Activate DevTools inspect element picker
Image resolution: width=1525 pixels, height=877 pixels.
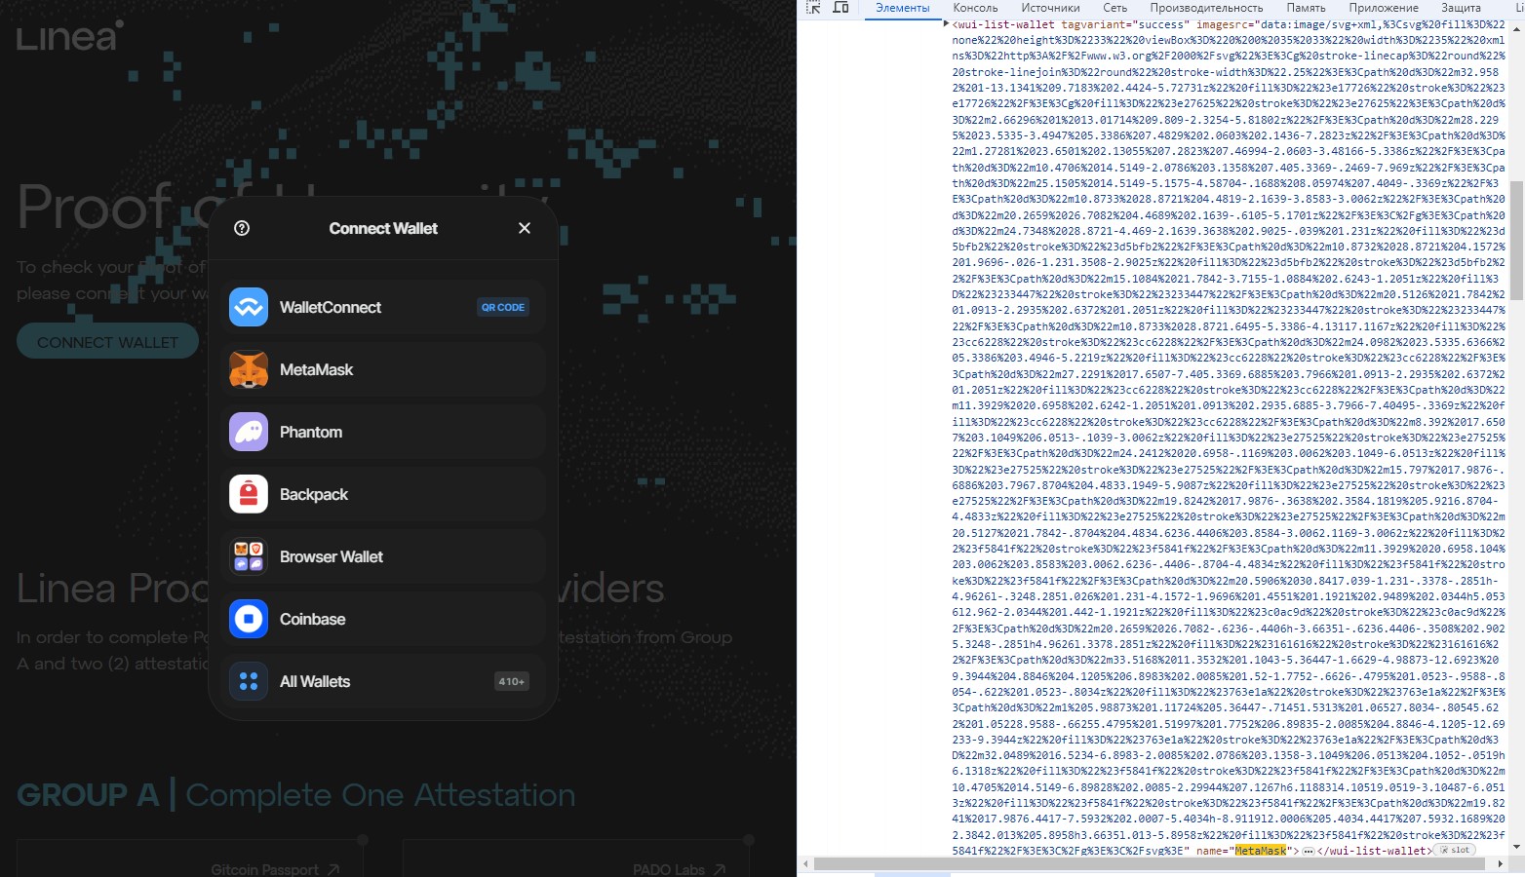pos(813,8)
